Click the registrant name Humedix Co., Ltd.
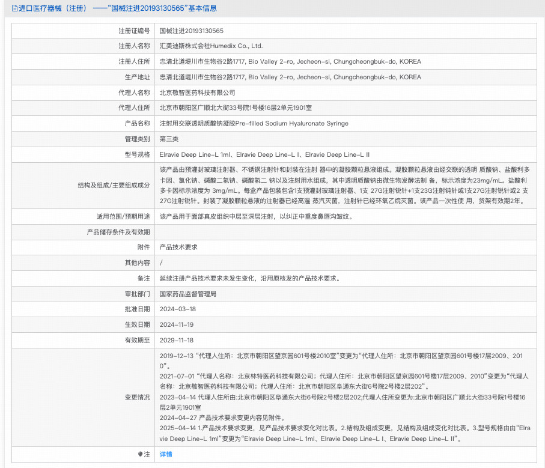The height and width of the screenshot is (468, 545). pyautogui.click(x=211, y=46)
